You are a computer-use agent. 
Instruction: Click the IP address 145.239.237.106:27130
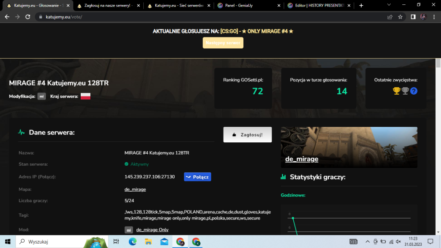pyautogui.click(x=149, y=177)
